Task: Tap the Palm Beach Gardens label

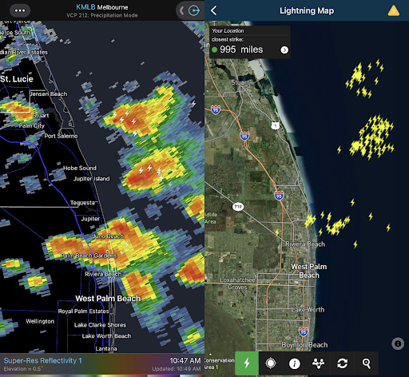Action: (89, 256)
